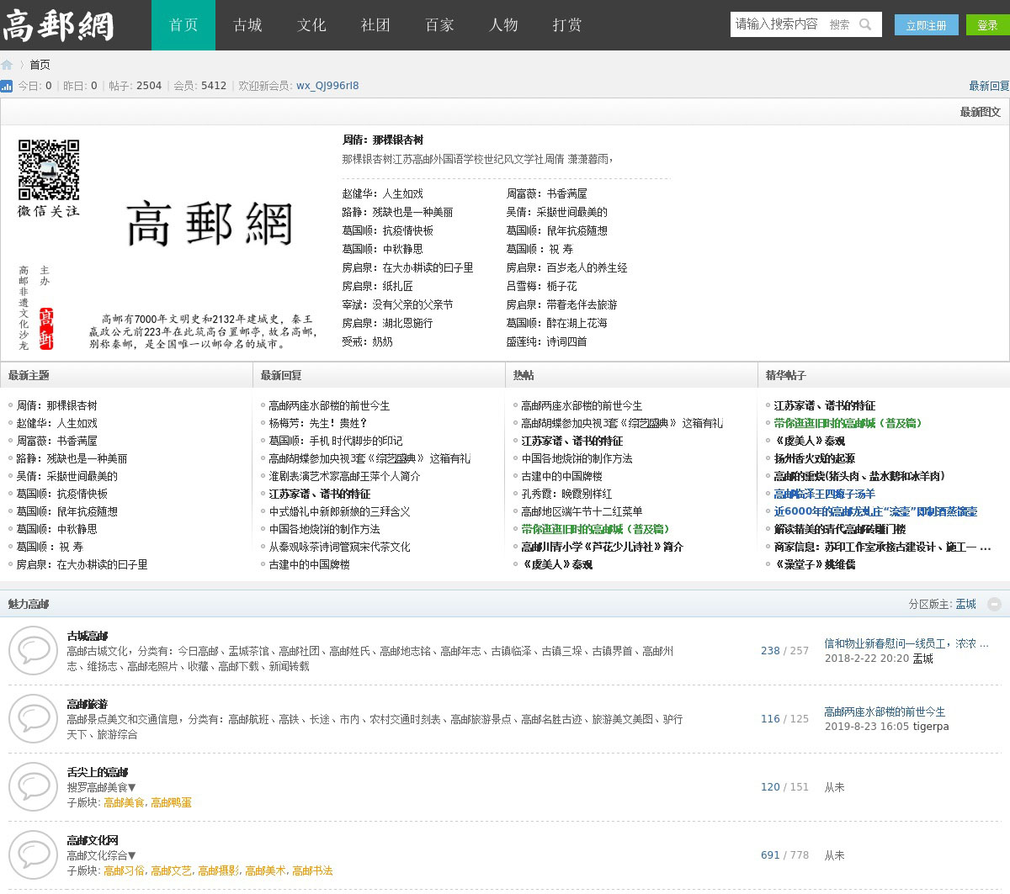Image resolution: width=1010 pixels, height=894 pixels.
Task: Click the 登录 button
Action: pyautogui.click(x=987, y=25)
